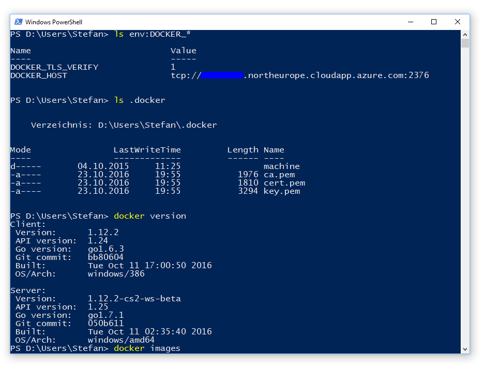This screenshot has width=484, height=369.
Task: Click the client API version 1.24
Action: (98, 241)
